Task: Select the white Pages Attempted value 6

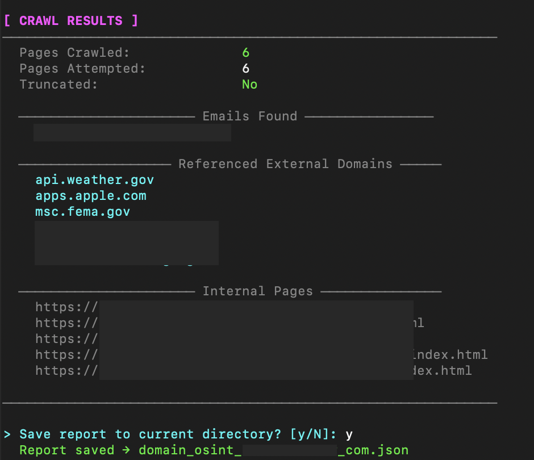Action: pyautogui.click(x=245, y=69)
